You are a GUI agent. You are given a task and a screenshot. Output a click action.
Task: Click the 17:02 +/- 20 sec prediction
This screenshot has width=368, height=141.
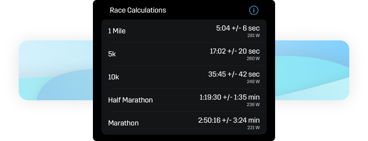click(x=235, y=51)
